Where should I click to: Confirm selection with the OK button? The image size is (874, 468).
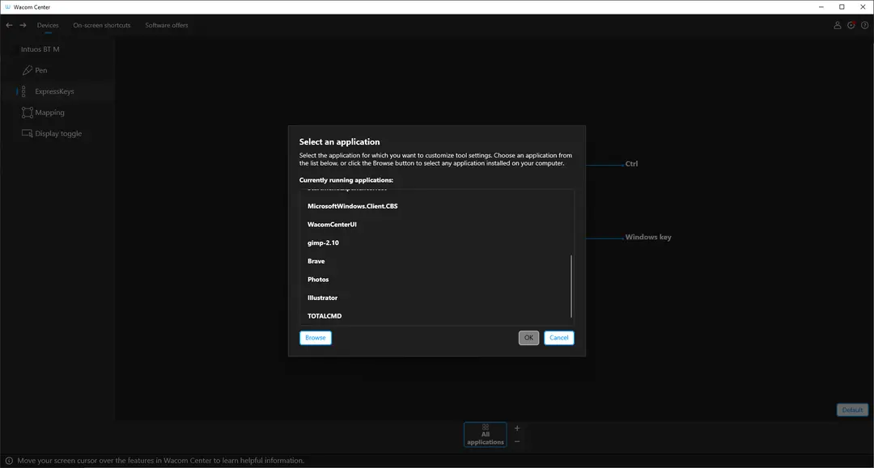coord(528,338)
